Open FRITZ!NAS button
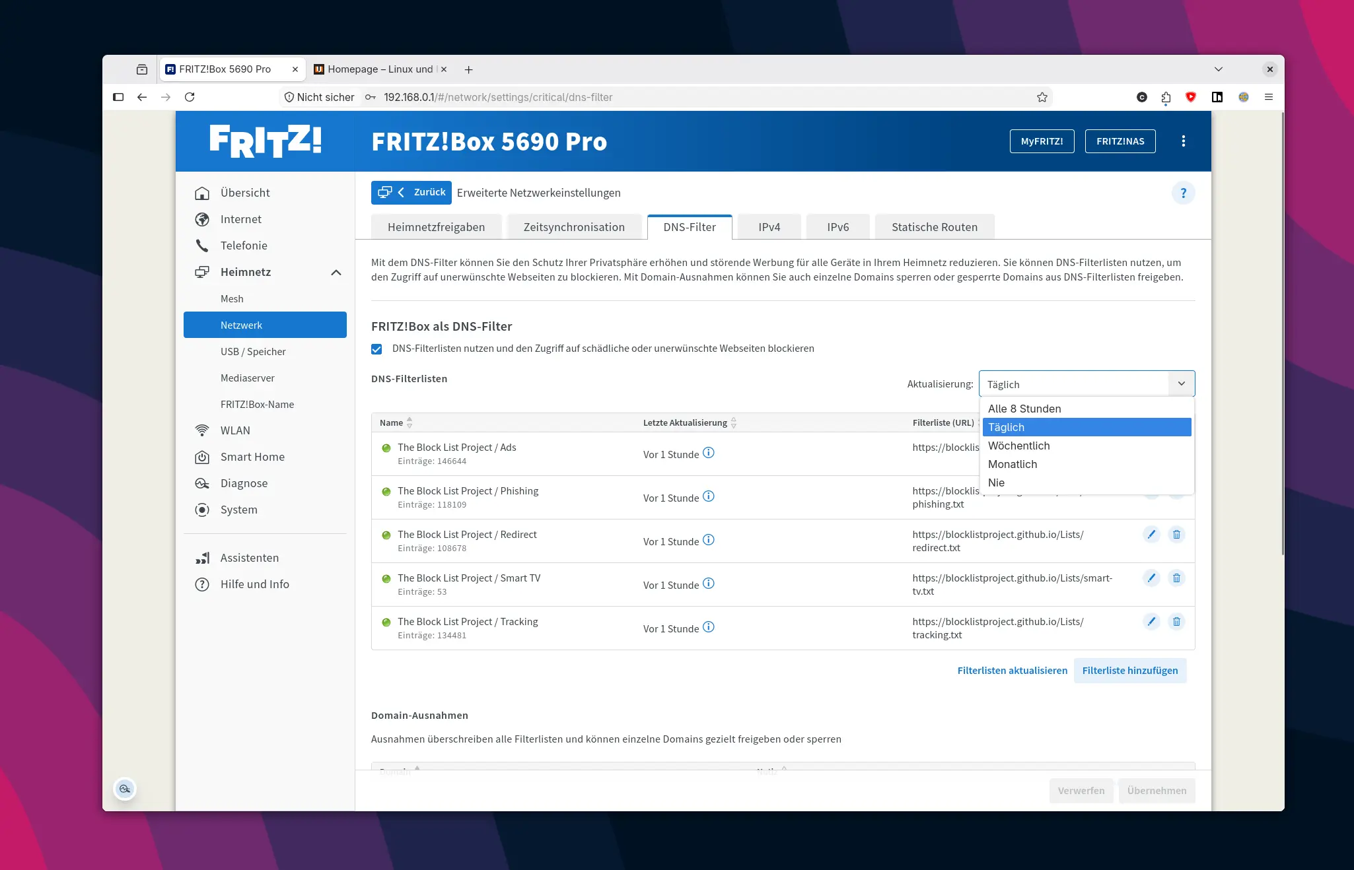 click(x=1120, y=141)
